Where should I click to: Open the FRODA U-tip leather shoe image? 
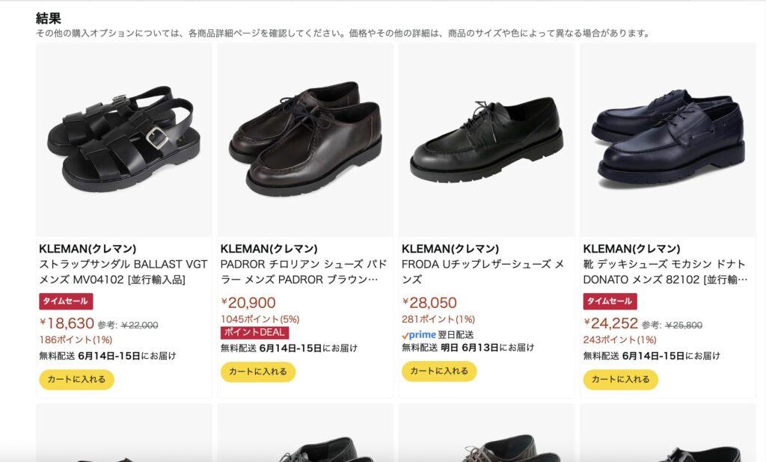pyautogui.click(x=486, y=140)
